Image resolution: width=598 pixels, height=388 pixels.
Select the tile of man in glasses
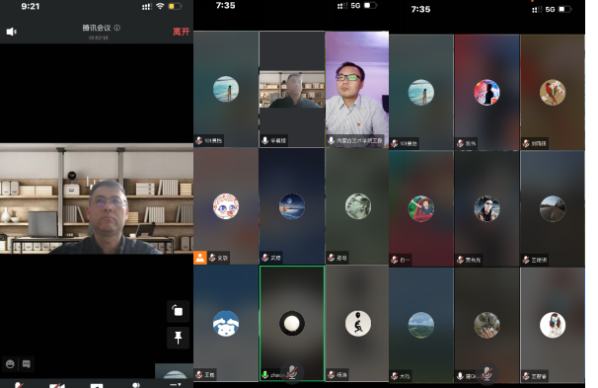click(357, 89)
